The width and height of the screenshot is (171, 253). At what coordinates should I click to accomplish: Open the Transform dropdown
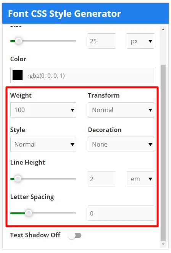coord(121,110)
